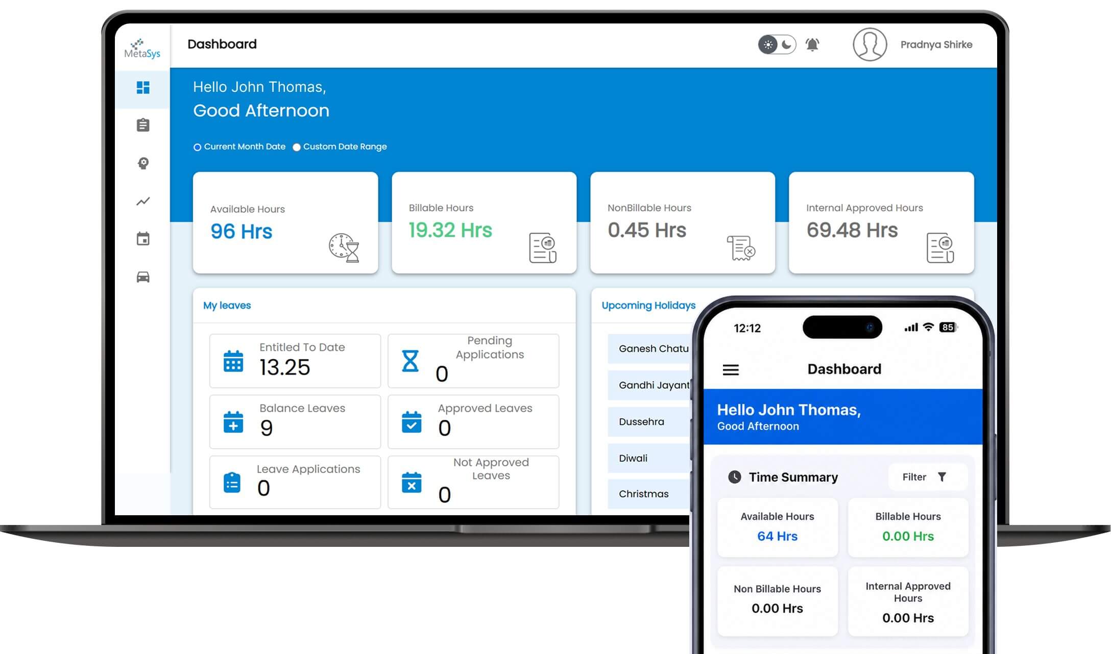
Task: Click the phone's cellular signal bars
Action: pyautogui.click(x=911, y=328)
